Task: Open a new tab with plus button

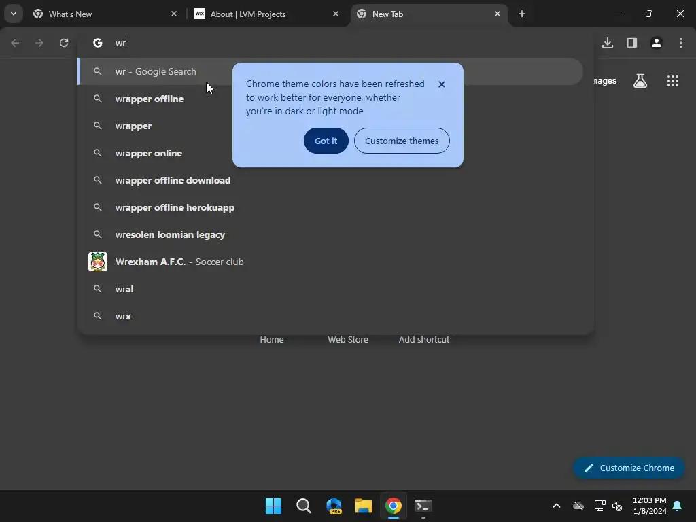Action: (x=522, y=14)
